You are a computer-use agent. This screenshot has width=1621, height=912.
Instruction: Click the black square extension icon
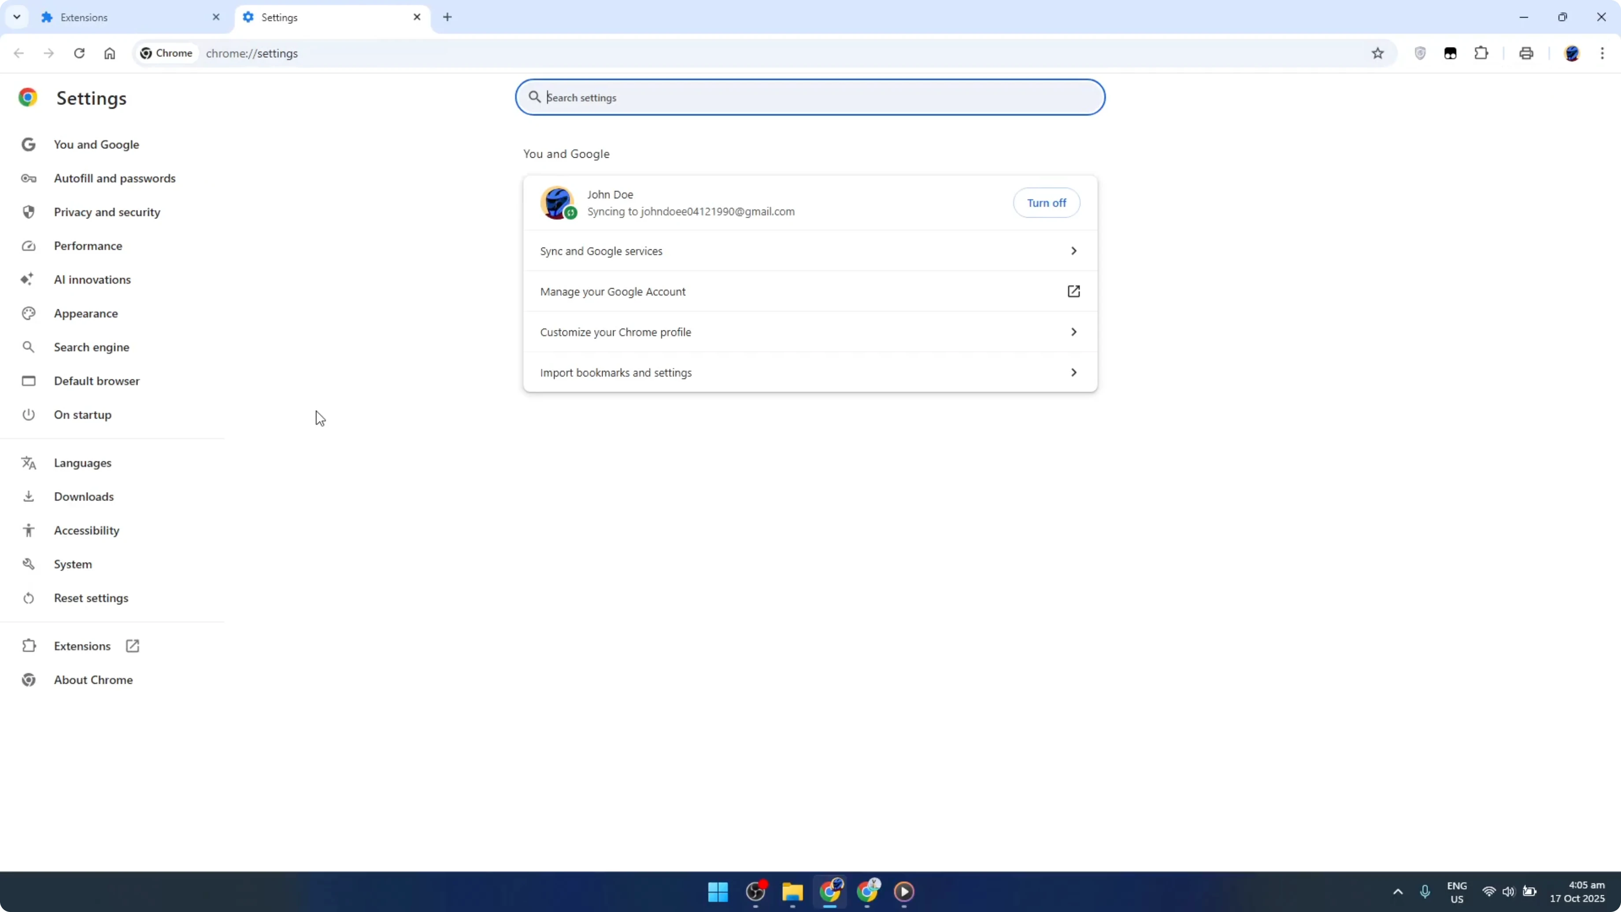[1451, 53]
